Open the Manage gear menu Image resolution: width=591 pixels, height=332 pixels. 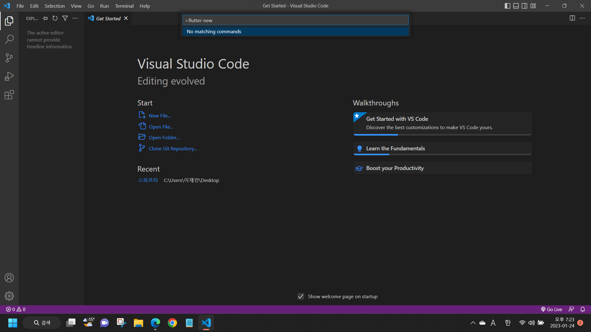click(9, 296)
